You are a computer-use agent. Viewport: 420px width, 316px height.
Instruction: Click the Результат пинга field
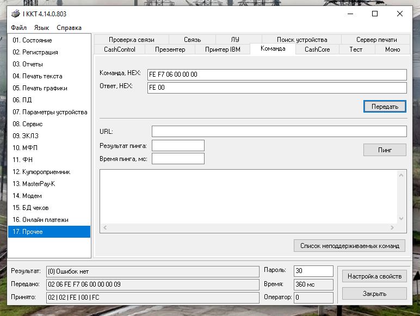pyautogui.click(x=178, y=146)
